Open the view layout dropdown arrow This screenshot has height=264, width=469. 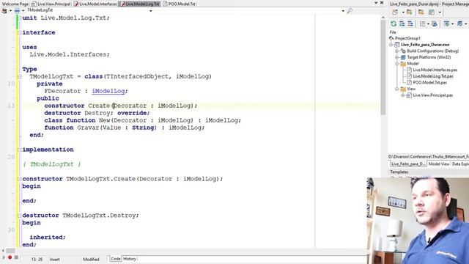coord(440,12)
